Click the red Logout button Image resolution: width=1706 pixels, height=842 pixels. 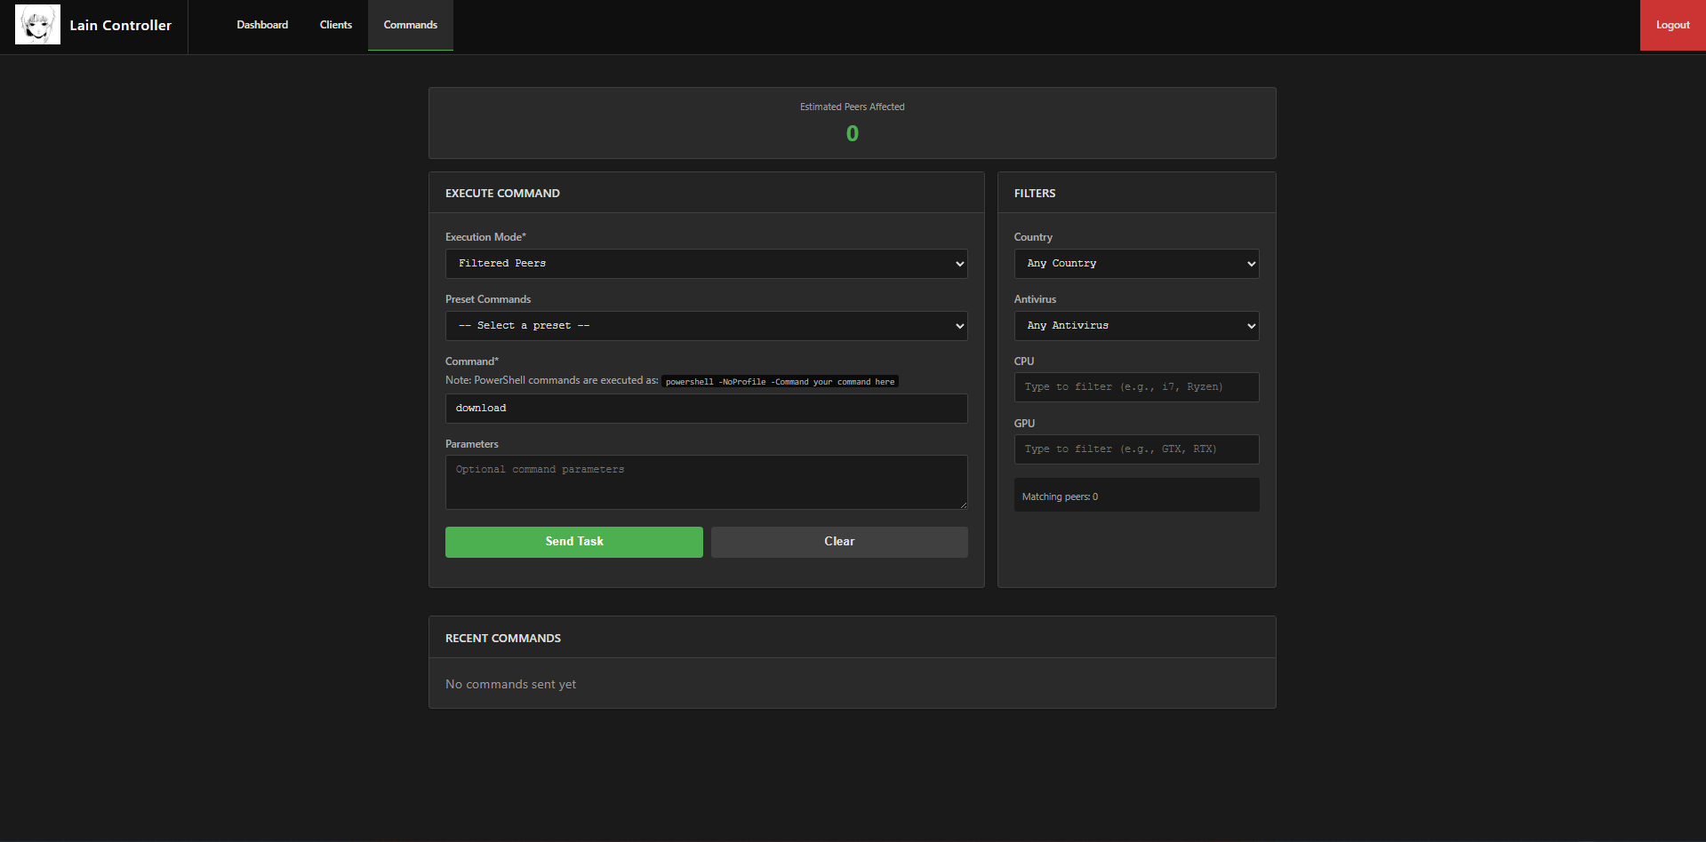[1672, 25]
